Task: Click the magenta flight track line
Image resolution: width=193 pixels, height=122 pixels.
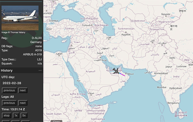Action: tap(122, 74)
